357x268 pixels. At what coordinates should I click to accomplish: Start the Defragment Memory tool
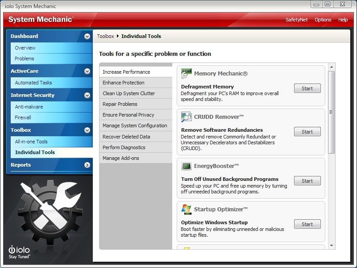(x=307, y=88)
